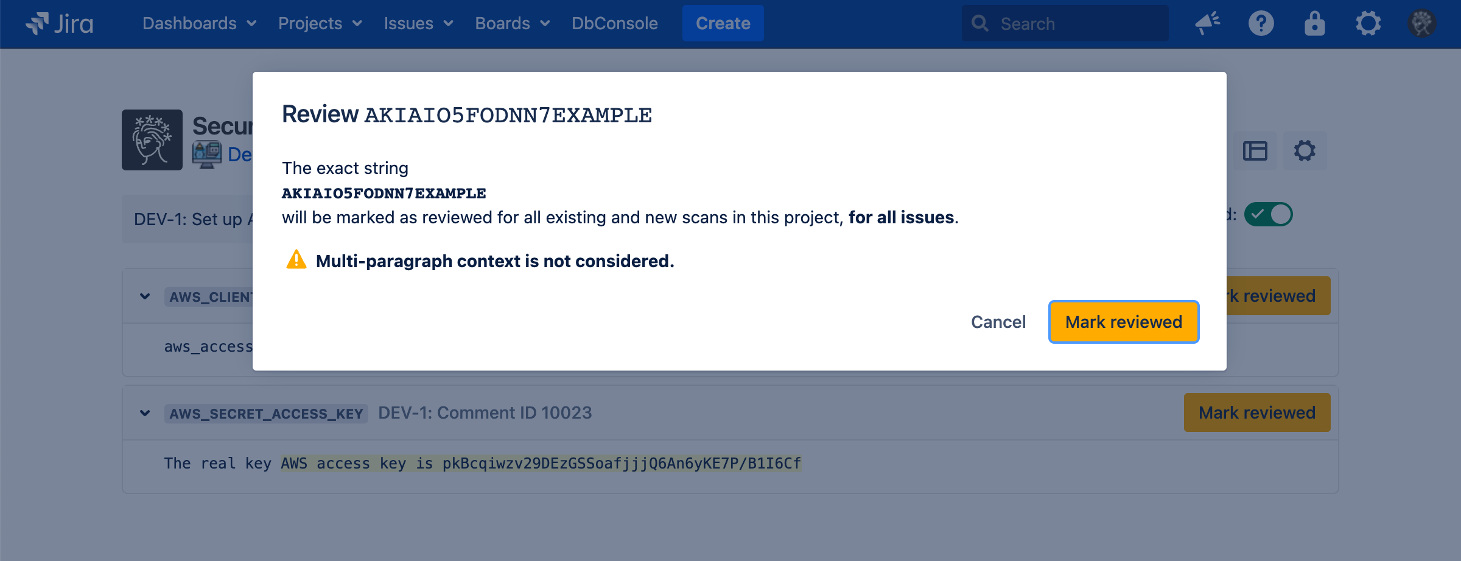The width and height of the screenshot is (1461, 561).
Task: Click the lock icon in header
Action: 1314,24
